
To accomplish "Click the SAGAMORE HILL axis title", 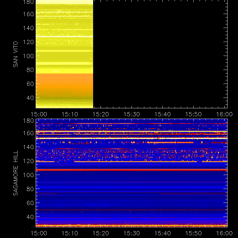I will [15, 173].
